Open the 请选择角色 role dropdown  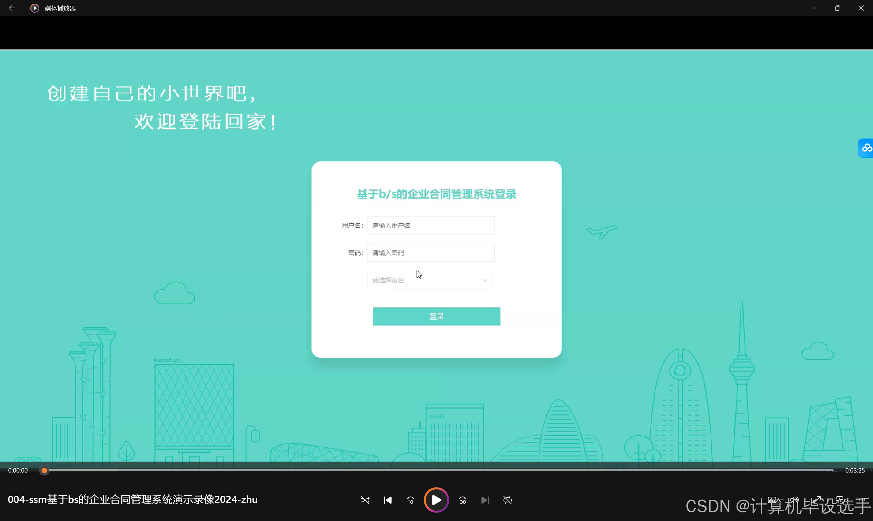coord(430,280)
